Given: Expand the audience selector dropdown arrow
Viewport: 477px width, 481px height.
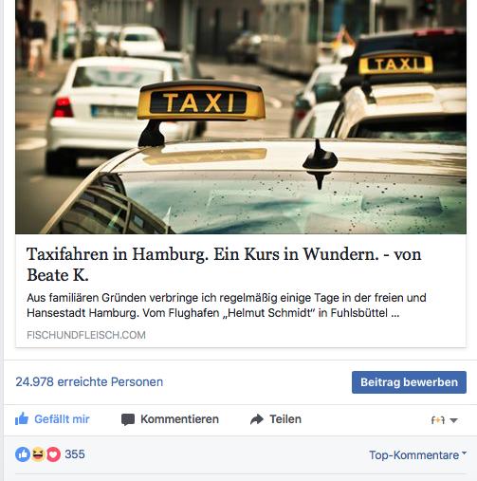Looking at the screenshot, I should pyautogui.click(x=453, y=420).
